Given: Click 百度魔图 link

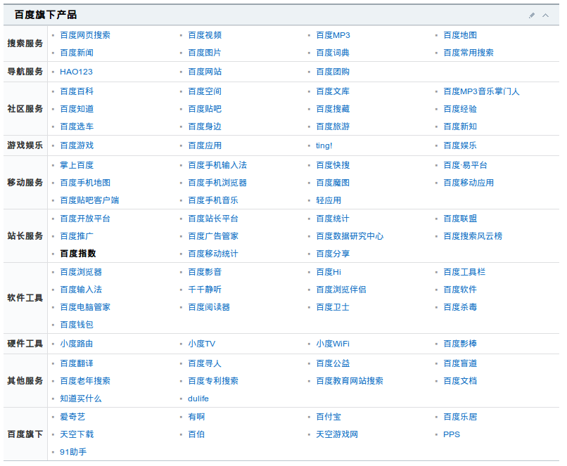Looking at the screenshot, I should pyautogui.click(x=333, y=183).
